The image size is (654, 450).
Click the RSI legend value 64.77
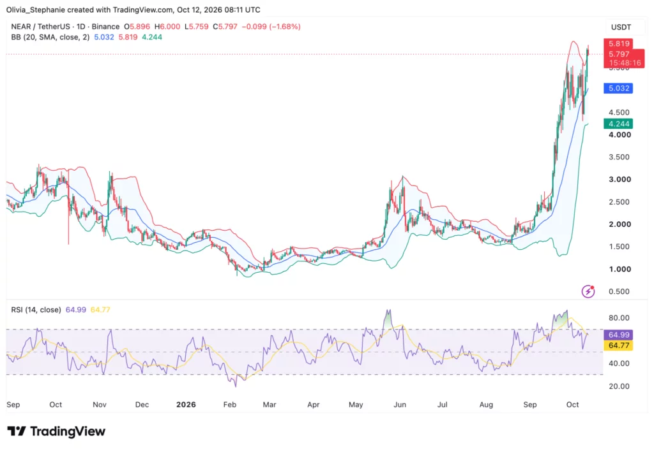click(100, 310)
